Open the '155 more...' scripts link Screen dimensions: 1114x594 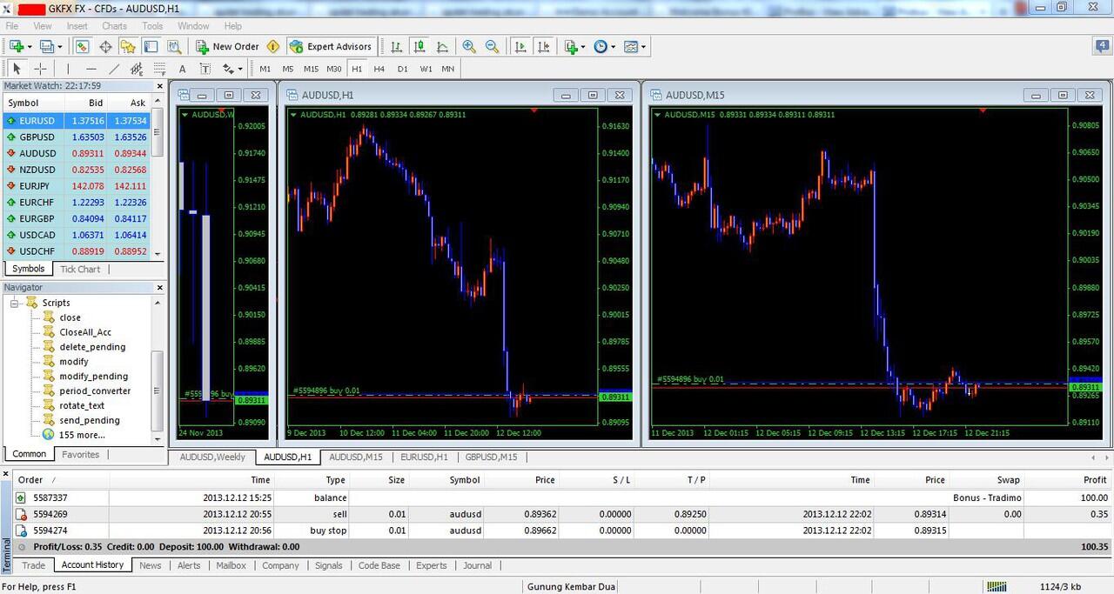(x=82, y=435)
